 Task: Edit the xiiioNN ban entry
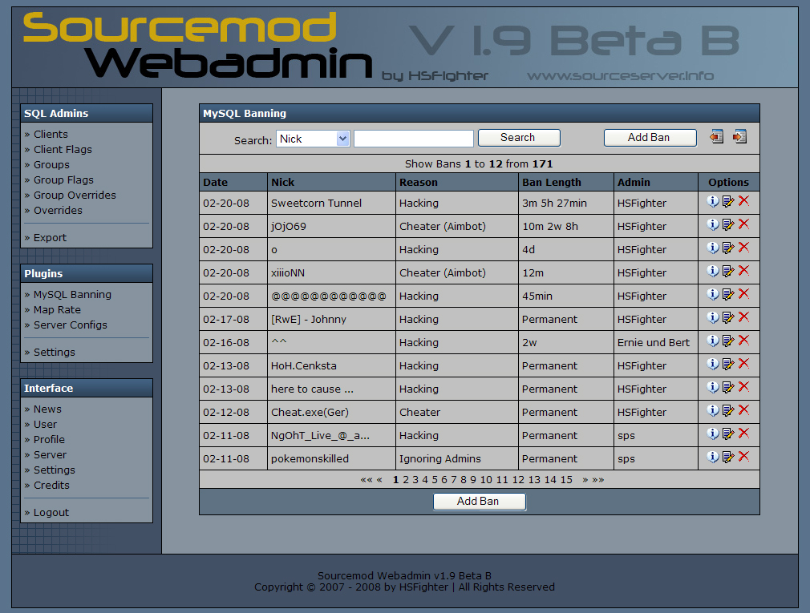(728, 271)
